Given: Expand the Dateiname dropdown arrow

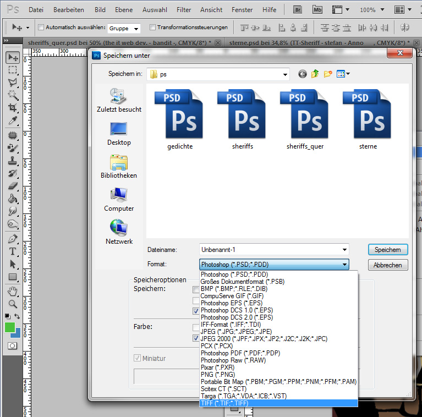Looking at the screenshot, I should pos(344,250).
